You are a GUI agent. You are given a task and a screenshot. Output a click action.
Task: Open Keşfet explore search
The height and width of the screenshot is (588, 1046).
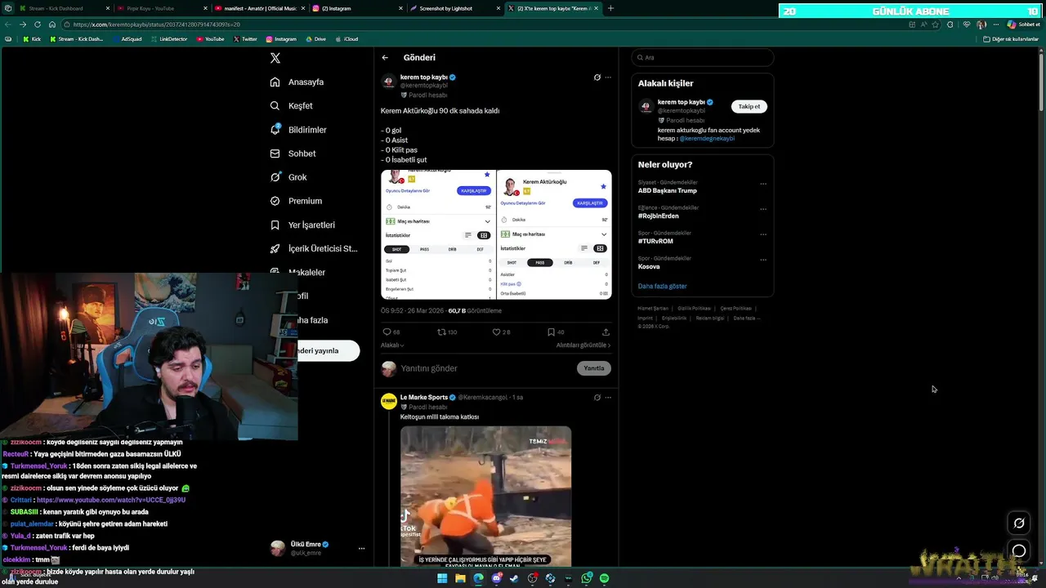(292, 106)
